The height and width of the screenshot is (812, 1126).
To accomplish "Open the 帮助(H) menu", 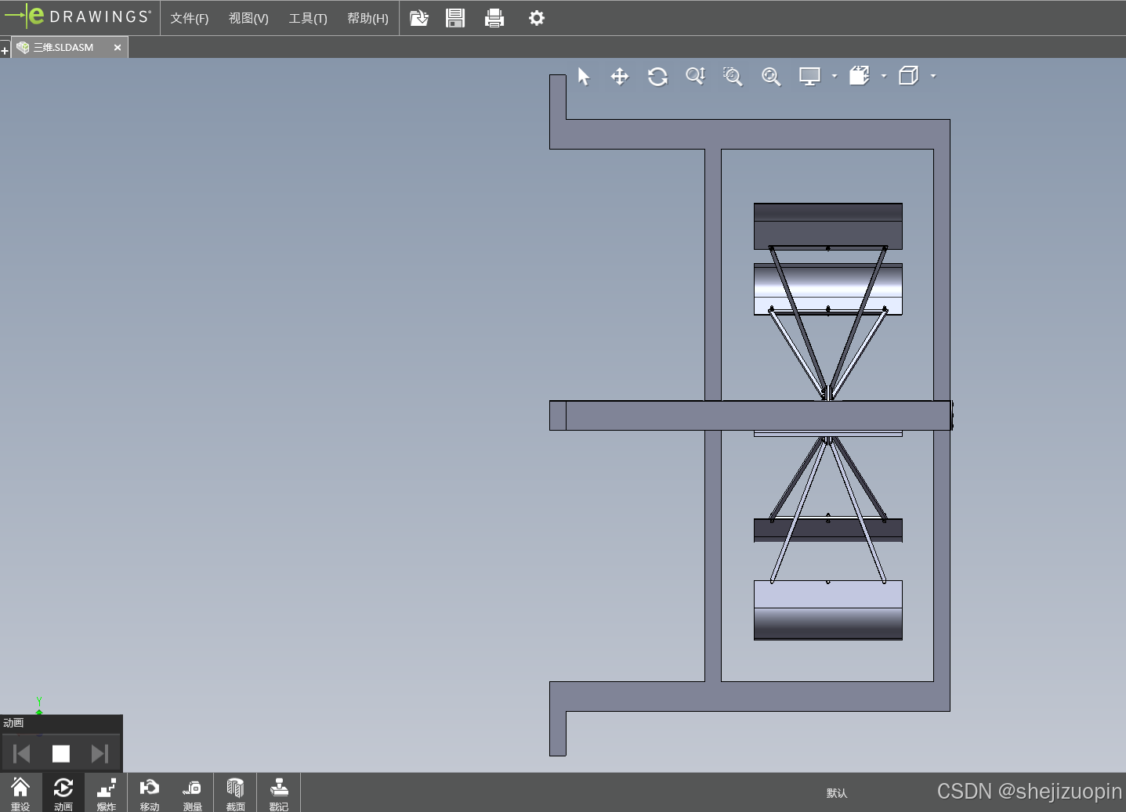I will pos(367,18).
